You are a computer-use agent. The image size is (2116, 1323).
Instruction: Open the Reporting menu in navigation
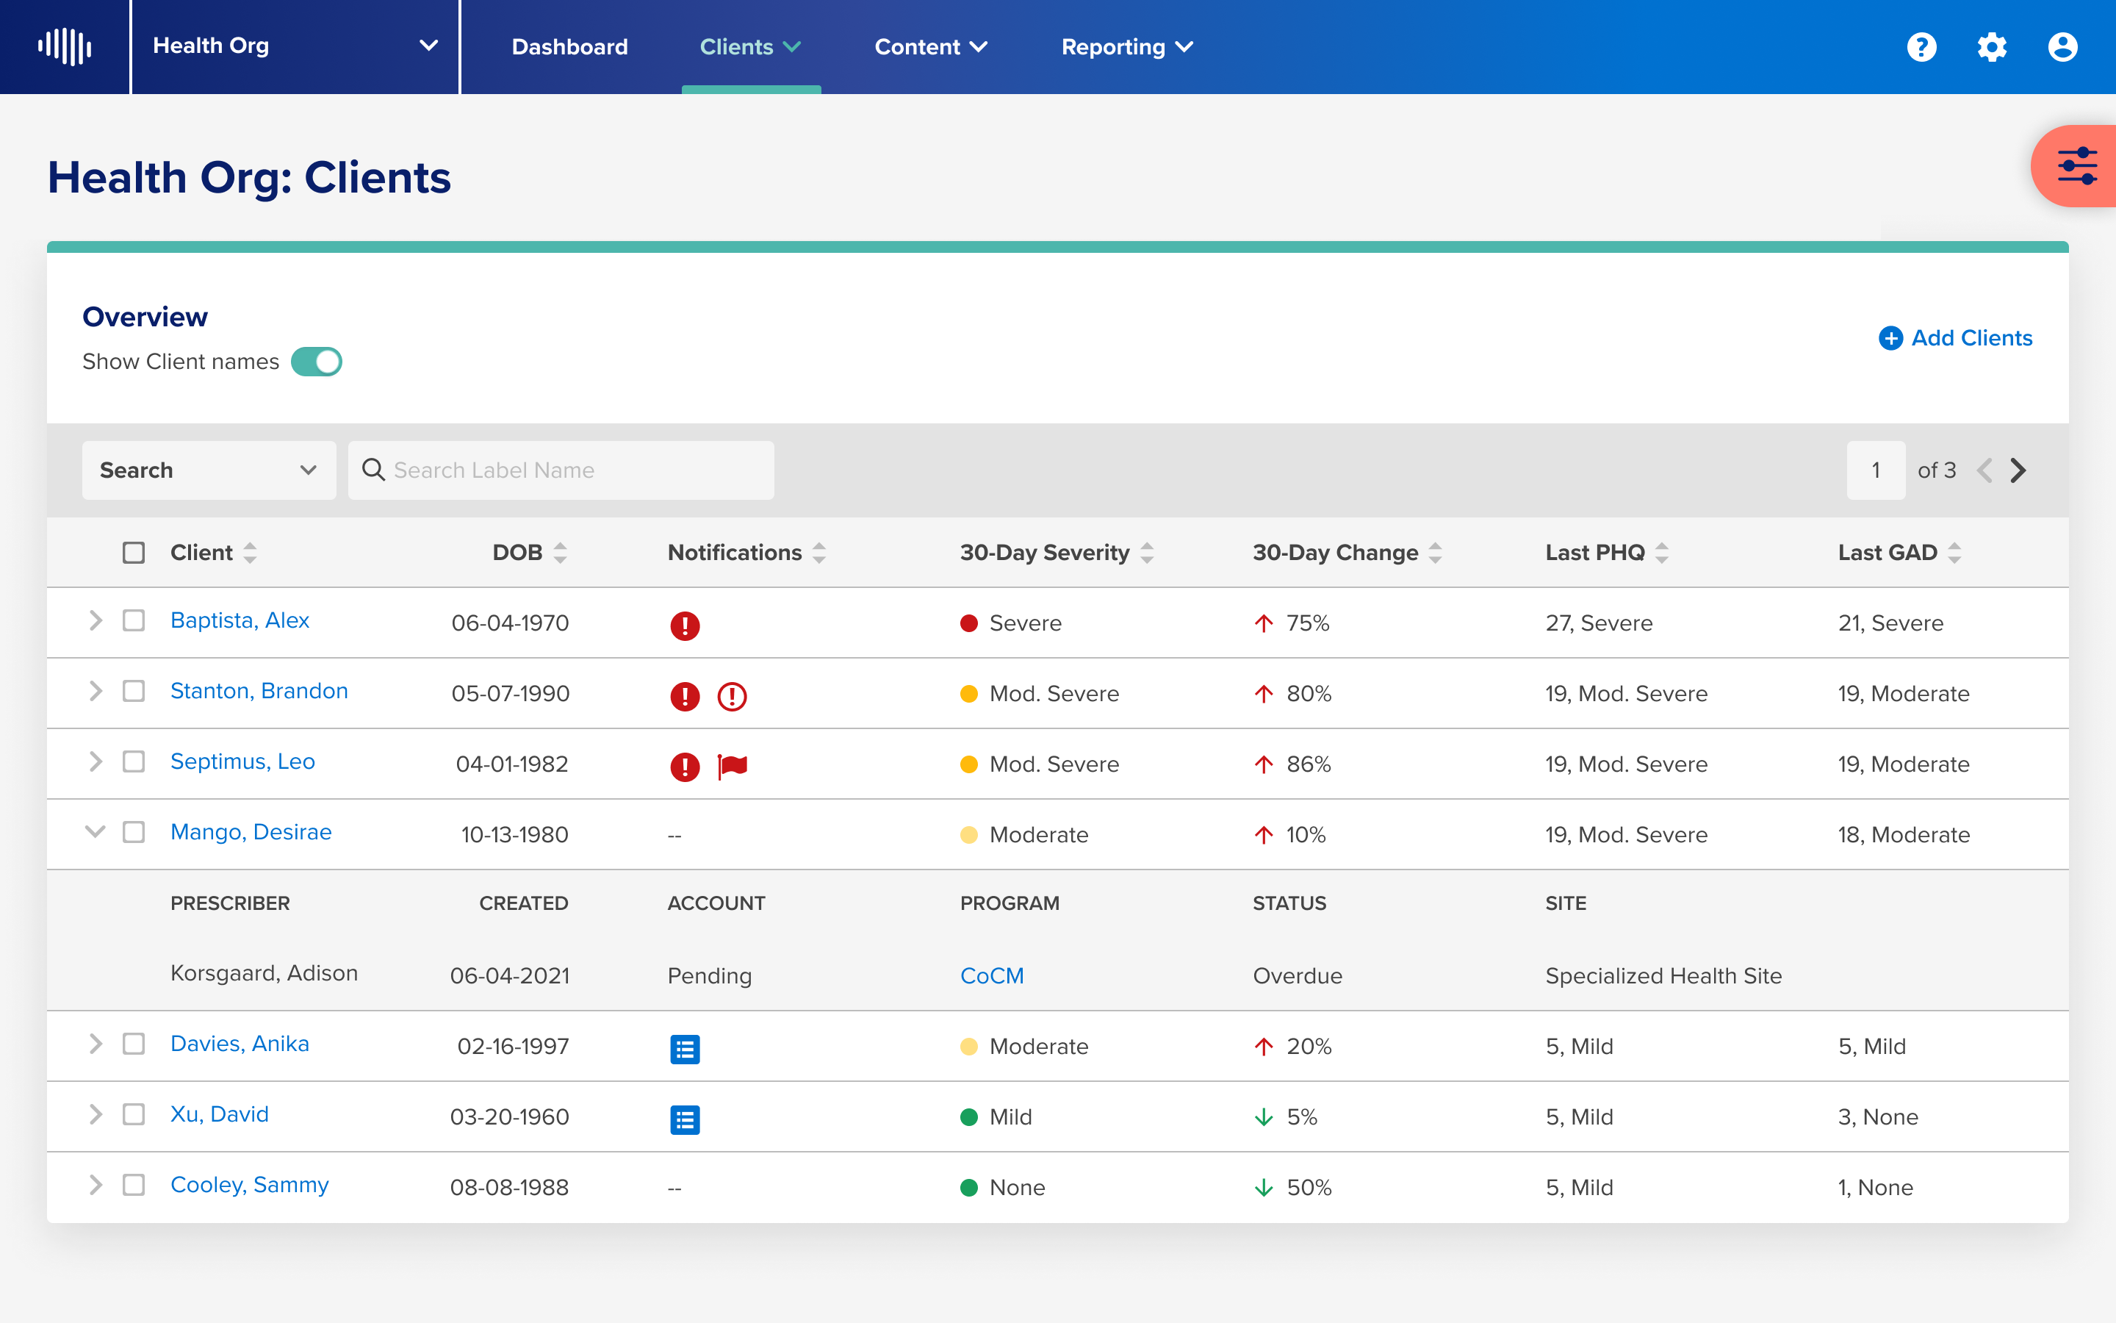pyautogui.click(x=1126, y=46)
